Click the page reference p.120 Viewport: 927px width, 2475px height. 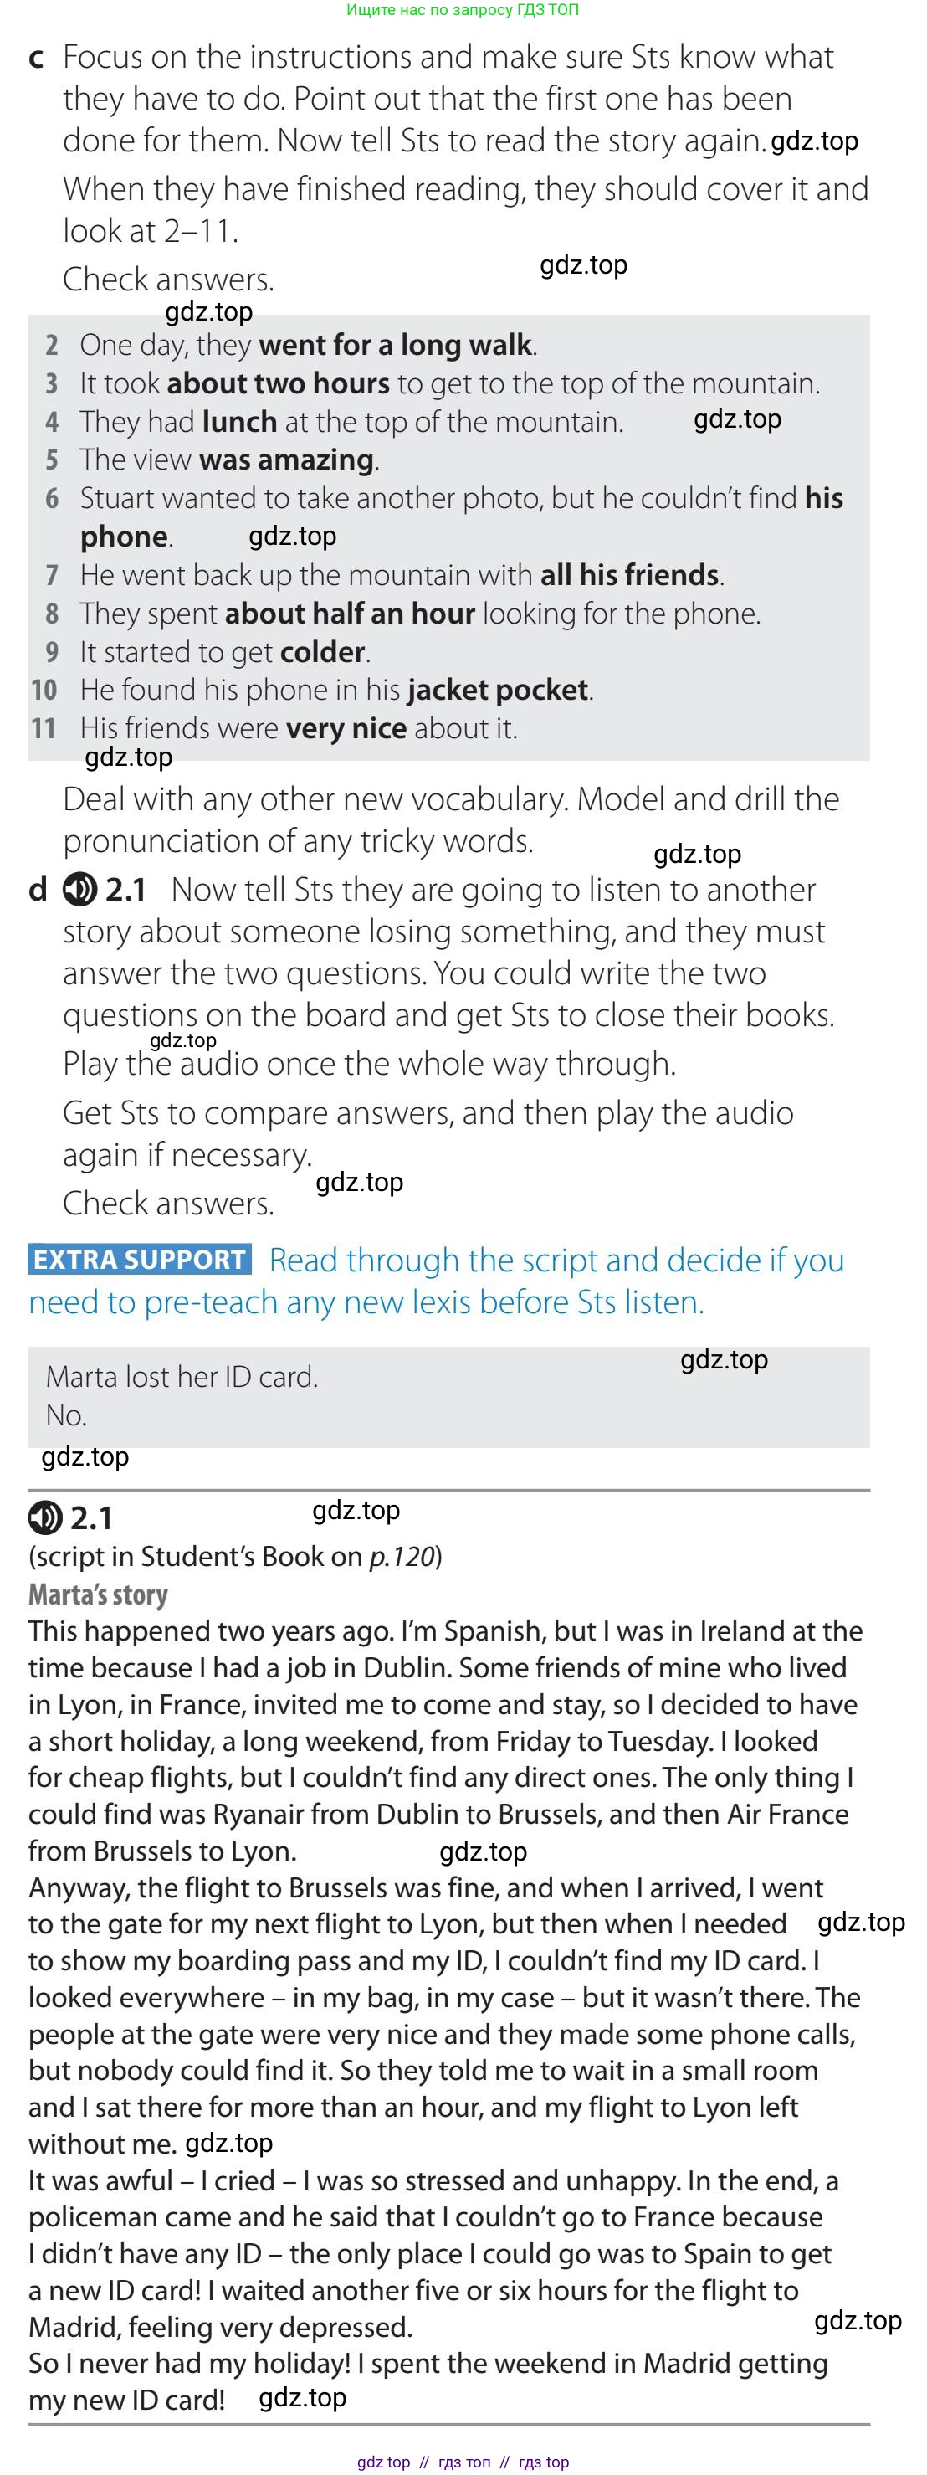click(402, 1557)
